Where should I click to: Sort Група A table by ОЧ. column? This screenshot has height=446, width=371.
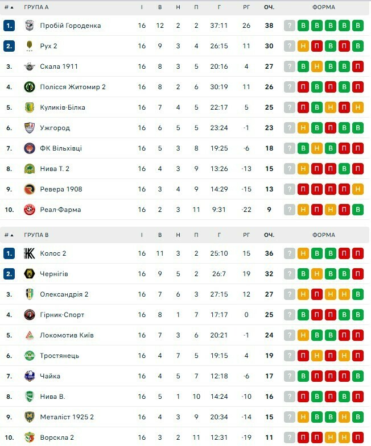pos(269,7)
